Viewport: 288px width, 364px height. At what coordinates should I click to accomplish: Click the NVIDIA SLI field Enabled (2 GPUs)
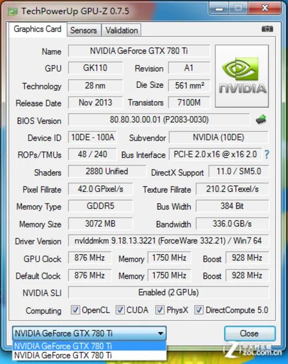pos(168,292)
